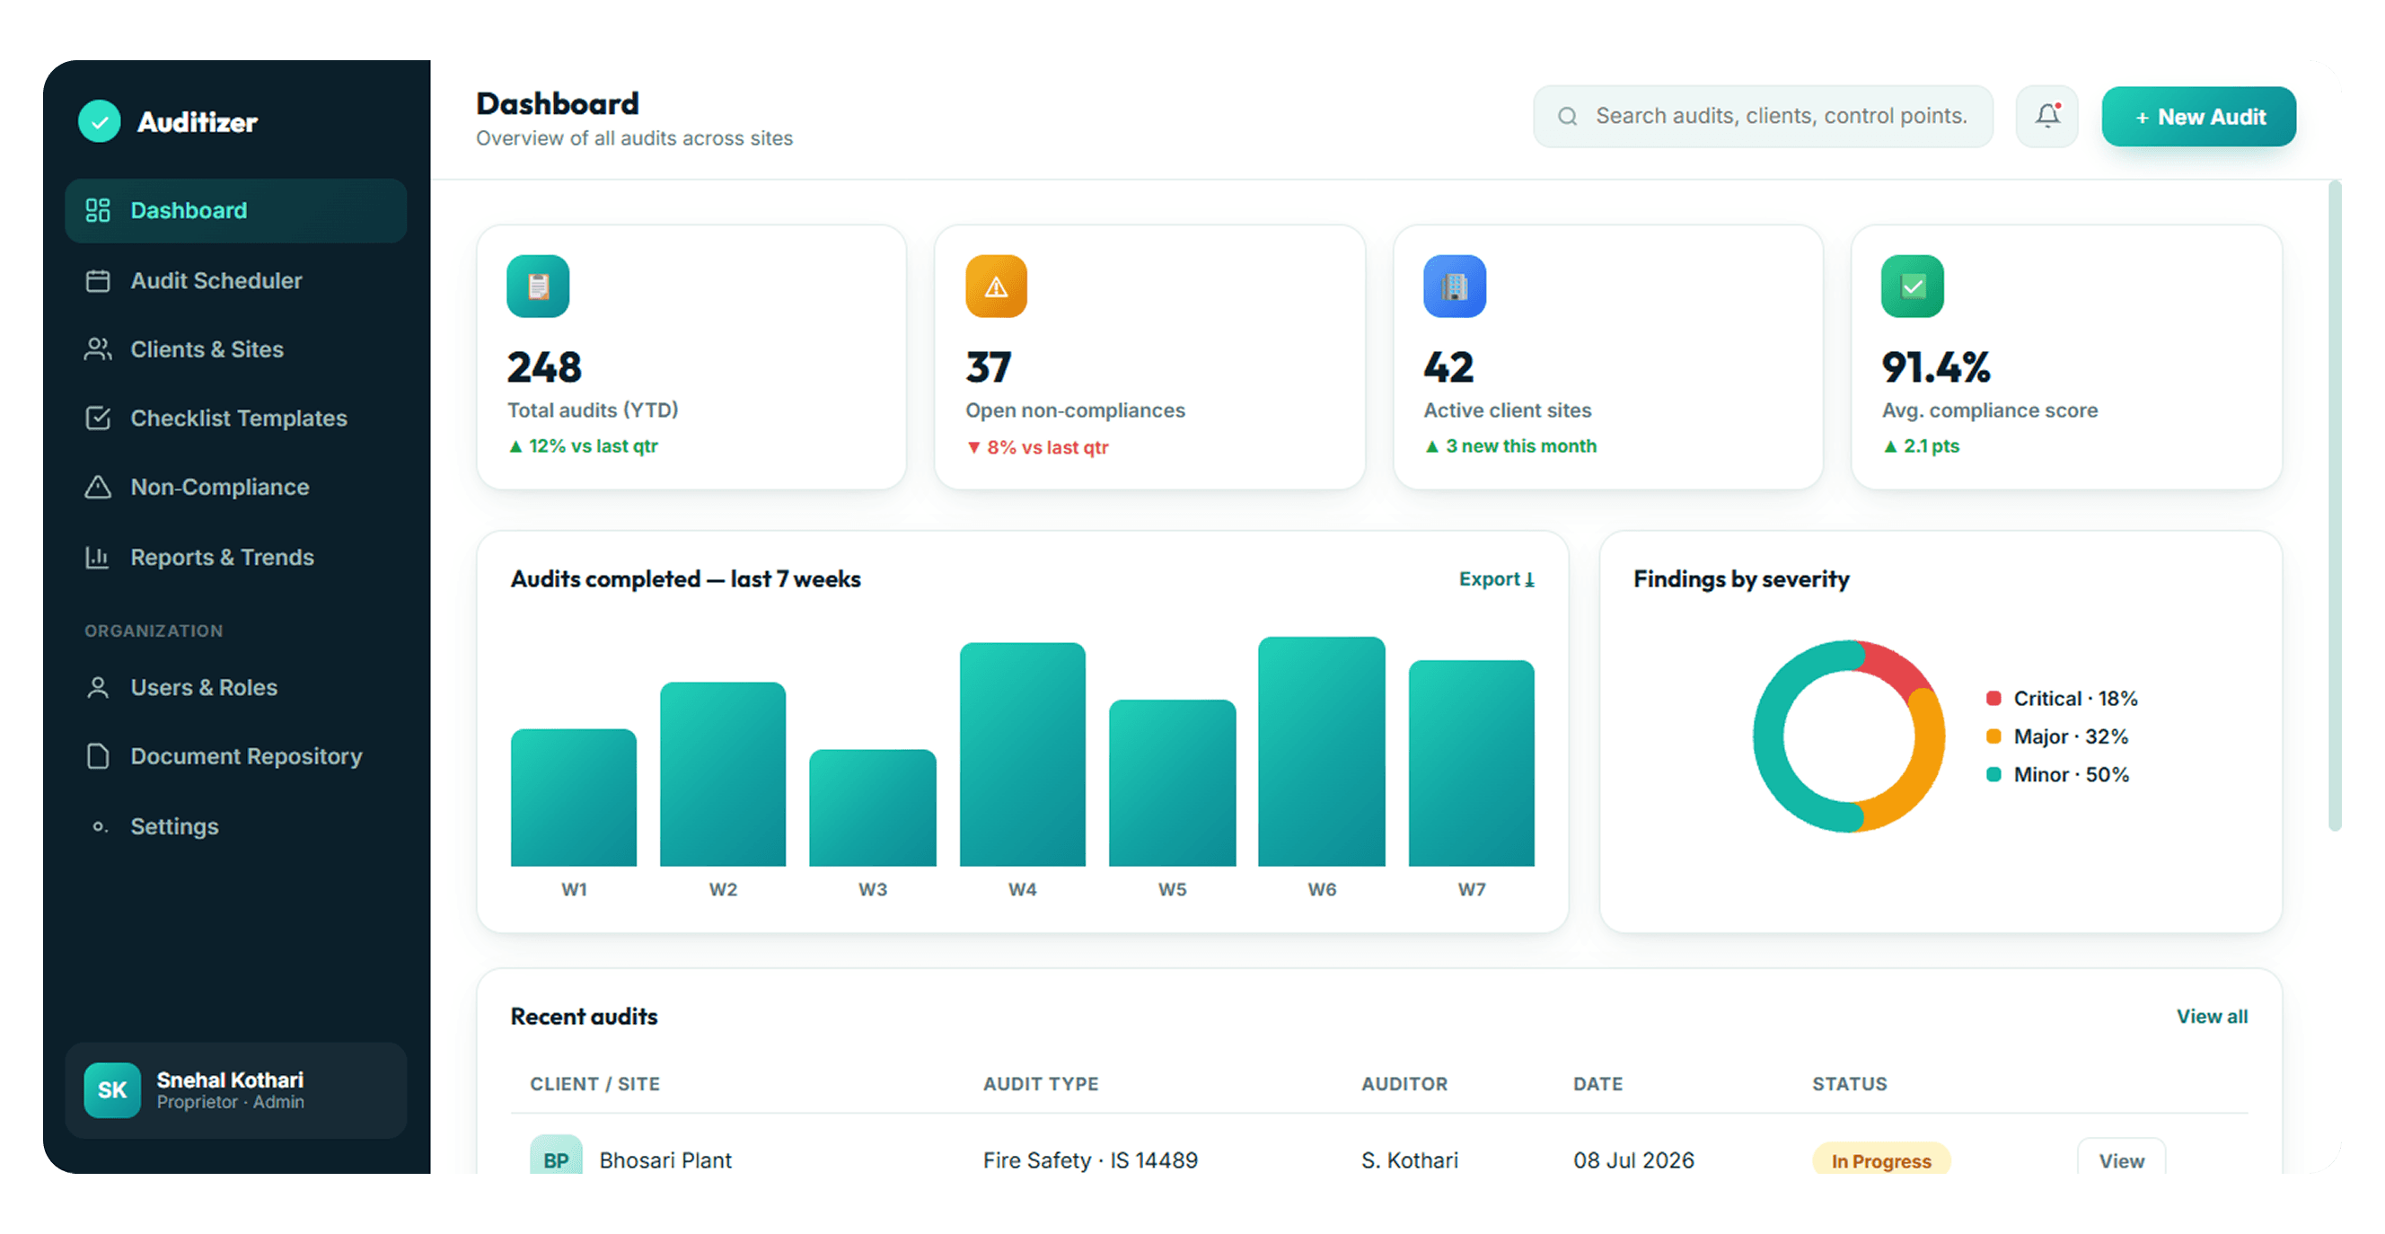This screenshot has height=1234, width=2385.
Task: Click the W6 bar in chart
Action: pyautogui.click(x=1321, y=751)
